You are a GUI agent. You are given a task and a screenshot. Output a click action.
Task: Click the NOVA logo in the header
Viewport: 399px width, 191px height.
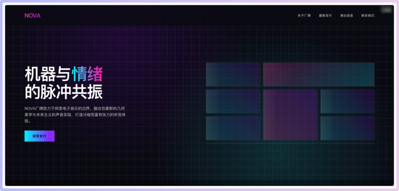click(x=33, y=16)
